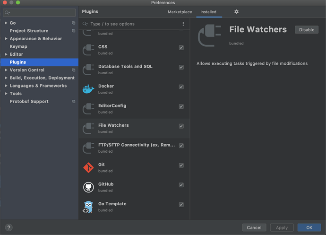Toggle the FTP/SFTP Connectivity checkbox
The width and height of the screenshot is (326, 235).
tap(181, 146)
